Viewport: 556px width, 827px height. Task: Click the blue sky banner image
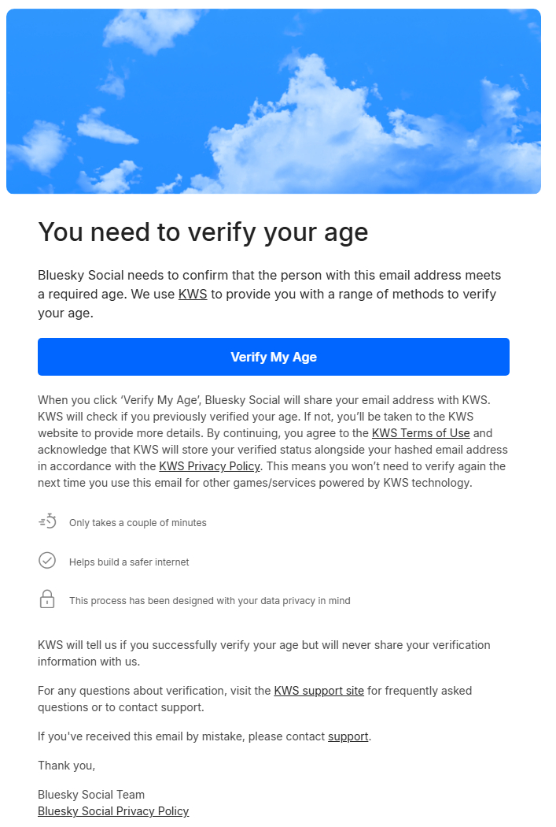click(x=274, y=101)
